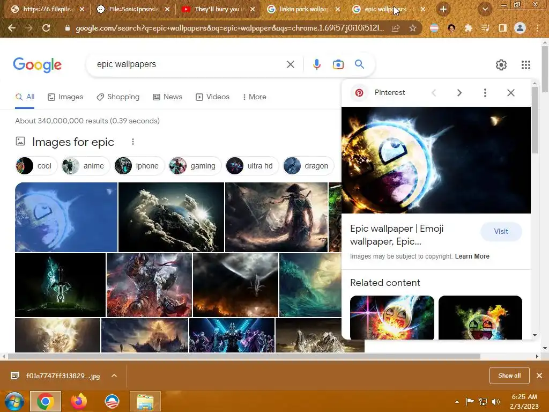Open a new tab with the plus button
The height and width of the screenshot is (412, 549).
point(443,10)
